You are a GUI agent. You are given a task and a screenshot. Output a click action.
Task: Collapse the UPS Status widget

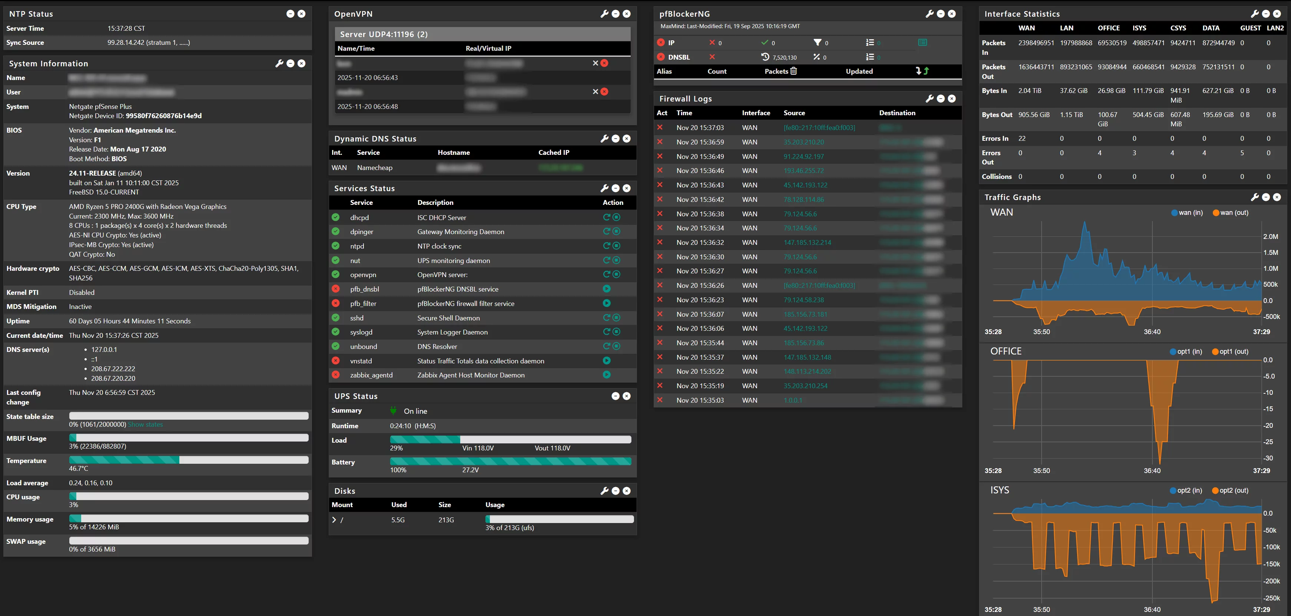[x=615, y=396]
